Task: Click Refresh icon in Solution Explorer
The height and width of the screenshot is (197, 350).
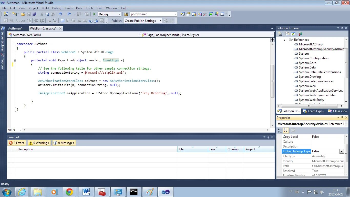Action: tap(293, 34)
